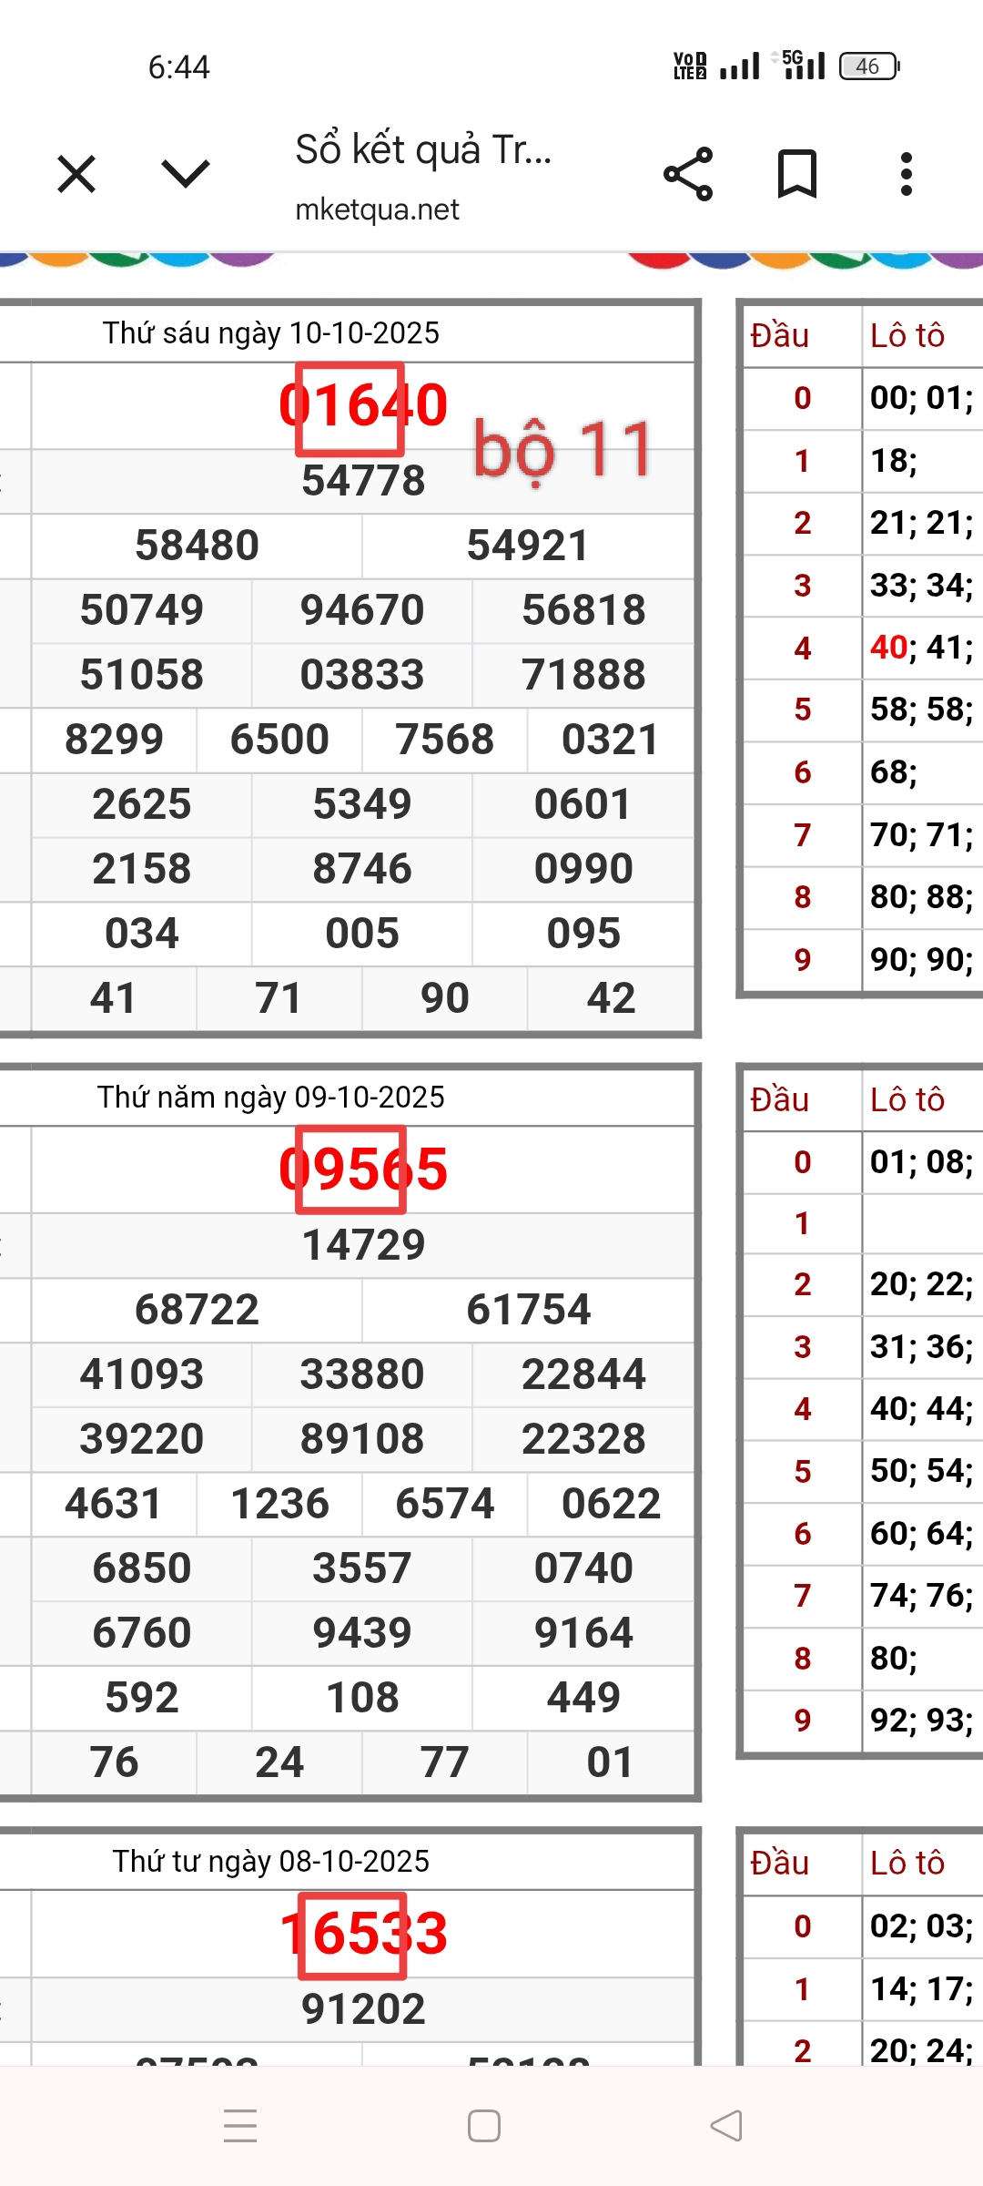This screenshot has width=983, height=2186.
Task: Select the special prize number 01640
Action: pos(363,405)
